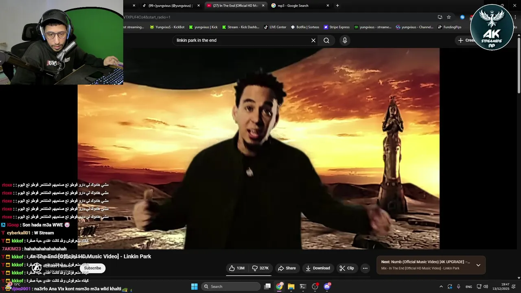Screen dimensions: 521x293
Task: Click the YouTube search magnifier button
Action: point(326,40)
